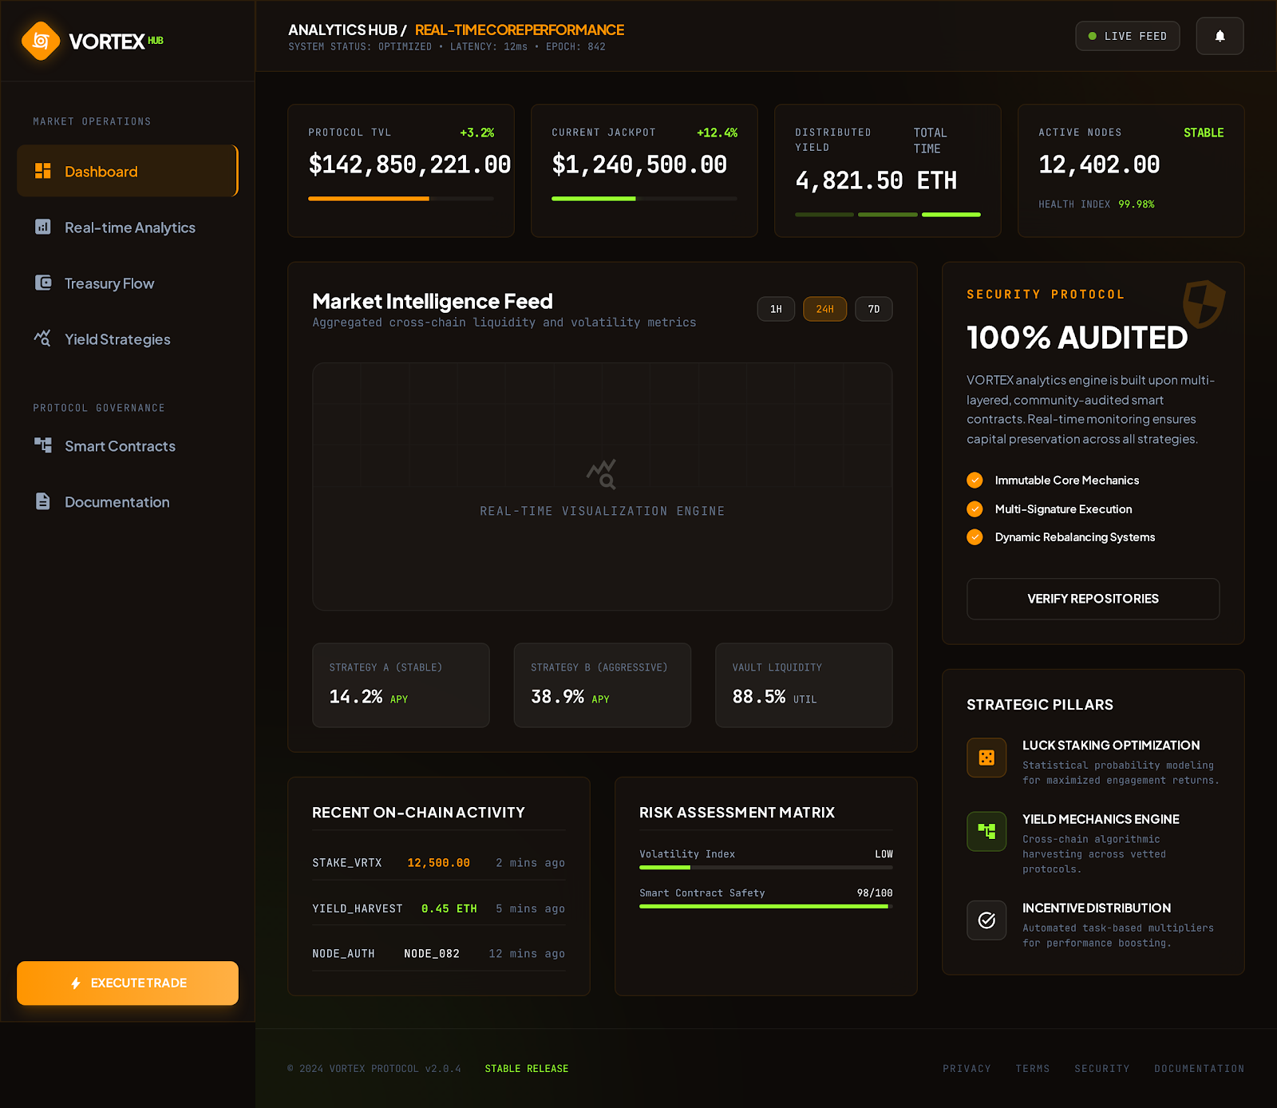Toggle the Dynamic Rebalancing Systems checkmark
The width and height of the screenshot is (1277, 1108).
[975, 536]
